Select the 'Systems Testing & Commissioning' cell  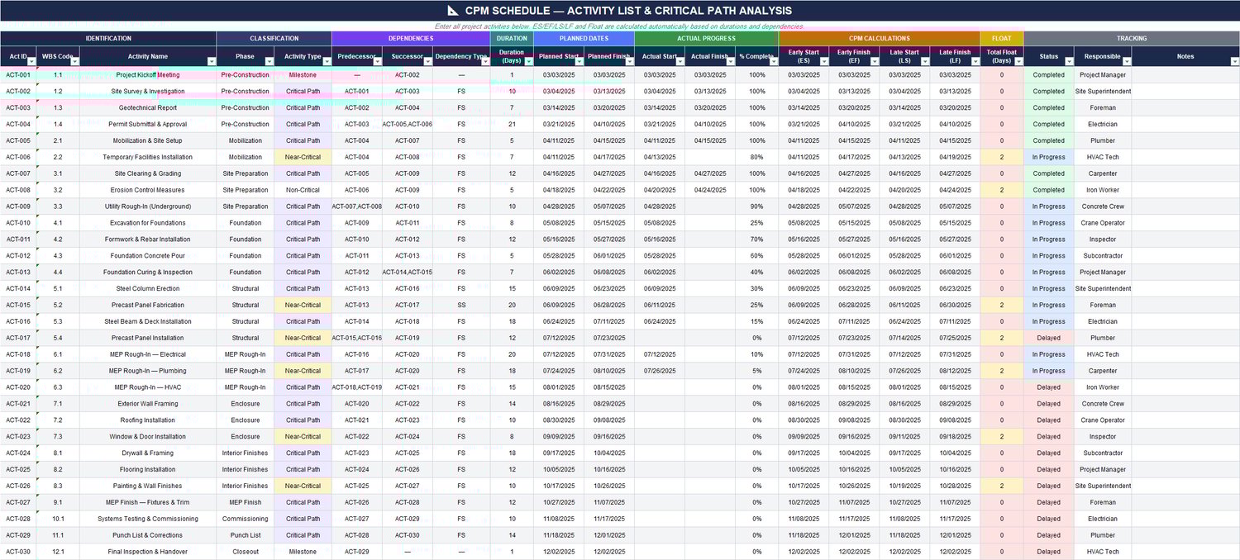coord(148,519)
